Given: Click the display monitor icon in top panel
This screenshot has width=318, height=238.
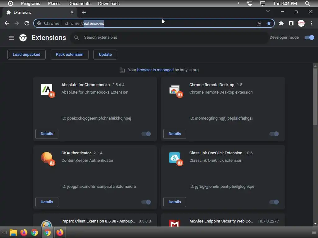Looking at the screenshot, I should [x=263, y=3].
